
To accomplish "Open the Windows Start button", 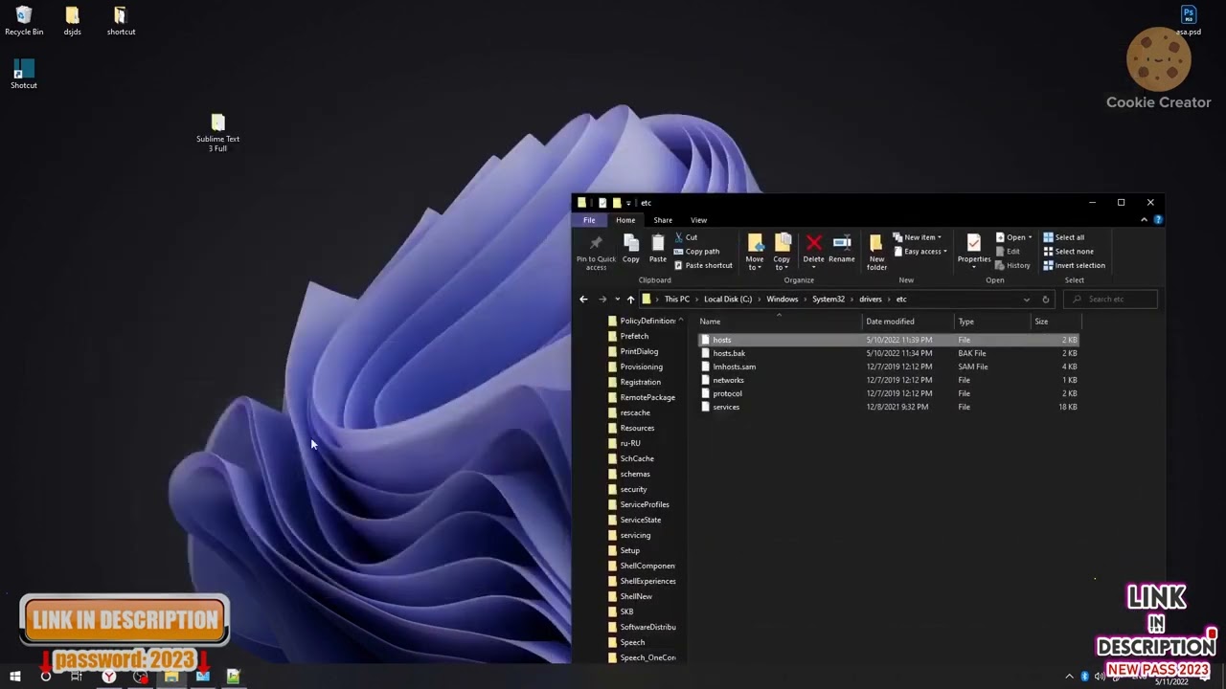I will coord(15,677).
